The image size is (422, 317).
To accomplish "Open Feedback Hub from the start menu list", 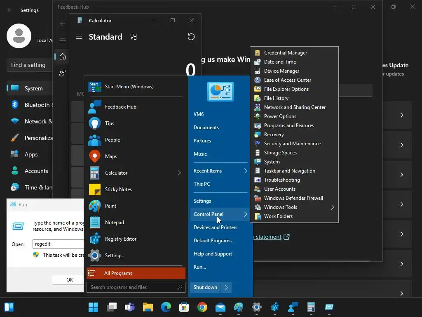I will tap(136, 107).
